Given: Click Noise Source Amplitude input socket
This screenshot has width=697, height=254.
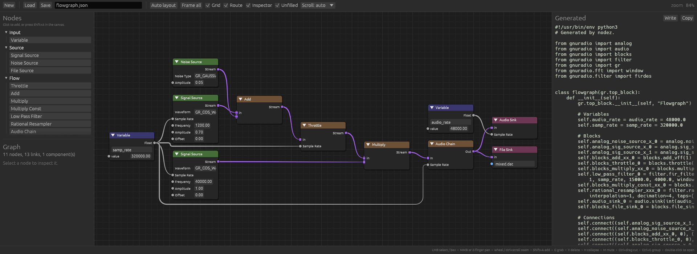Looking at the screenshot, I should 173,83.
